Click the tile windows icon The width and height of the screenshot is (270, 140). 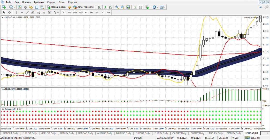pos(128,7)
